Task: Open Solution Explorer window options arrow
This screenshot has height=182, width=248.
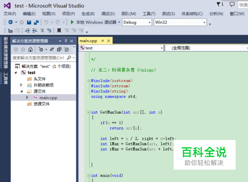Action: 60,41
